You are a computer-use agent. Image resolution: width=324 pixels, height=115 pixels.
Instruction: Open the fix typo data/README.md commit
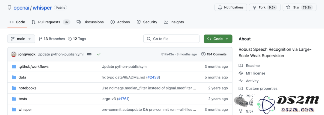coord(124,77)
